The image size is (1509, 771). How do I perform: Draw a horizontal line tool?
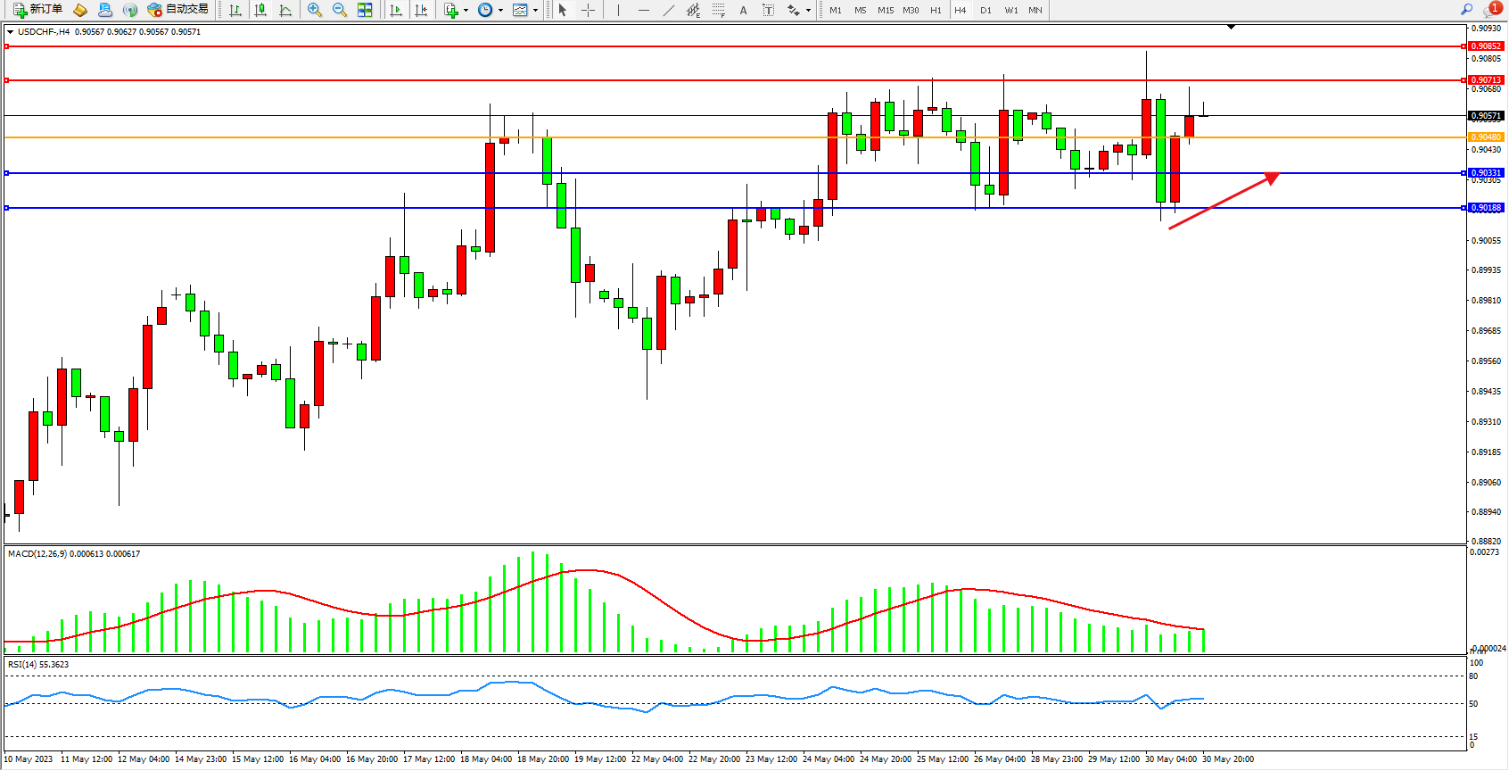point(643,10)
